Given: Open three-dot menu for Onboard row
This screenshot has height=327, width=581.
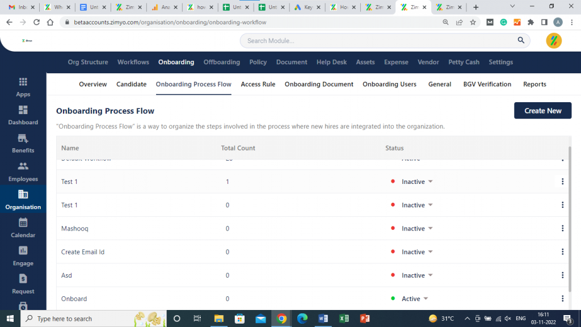Looking at the screenshot, I should (x=562, y=299).
